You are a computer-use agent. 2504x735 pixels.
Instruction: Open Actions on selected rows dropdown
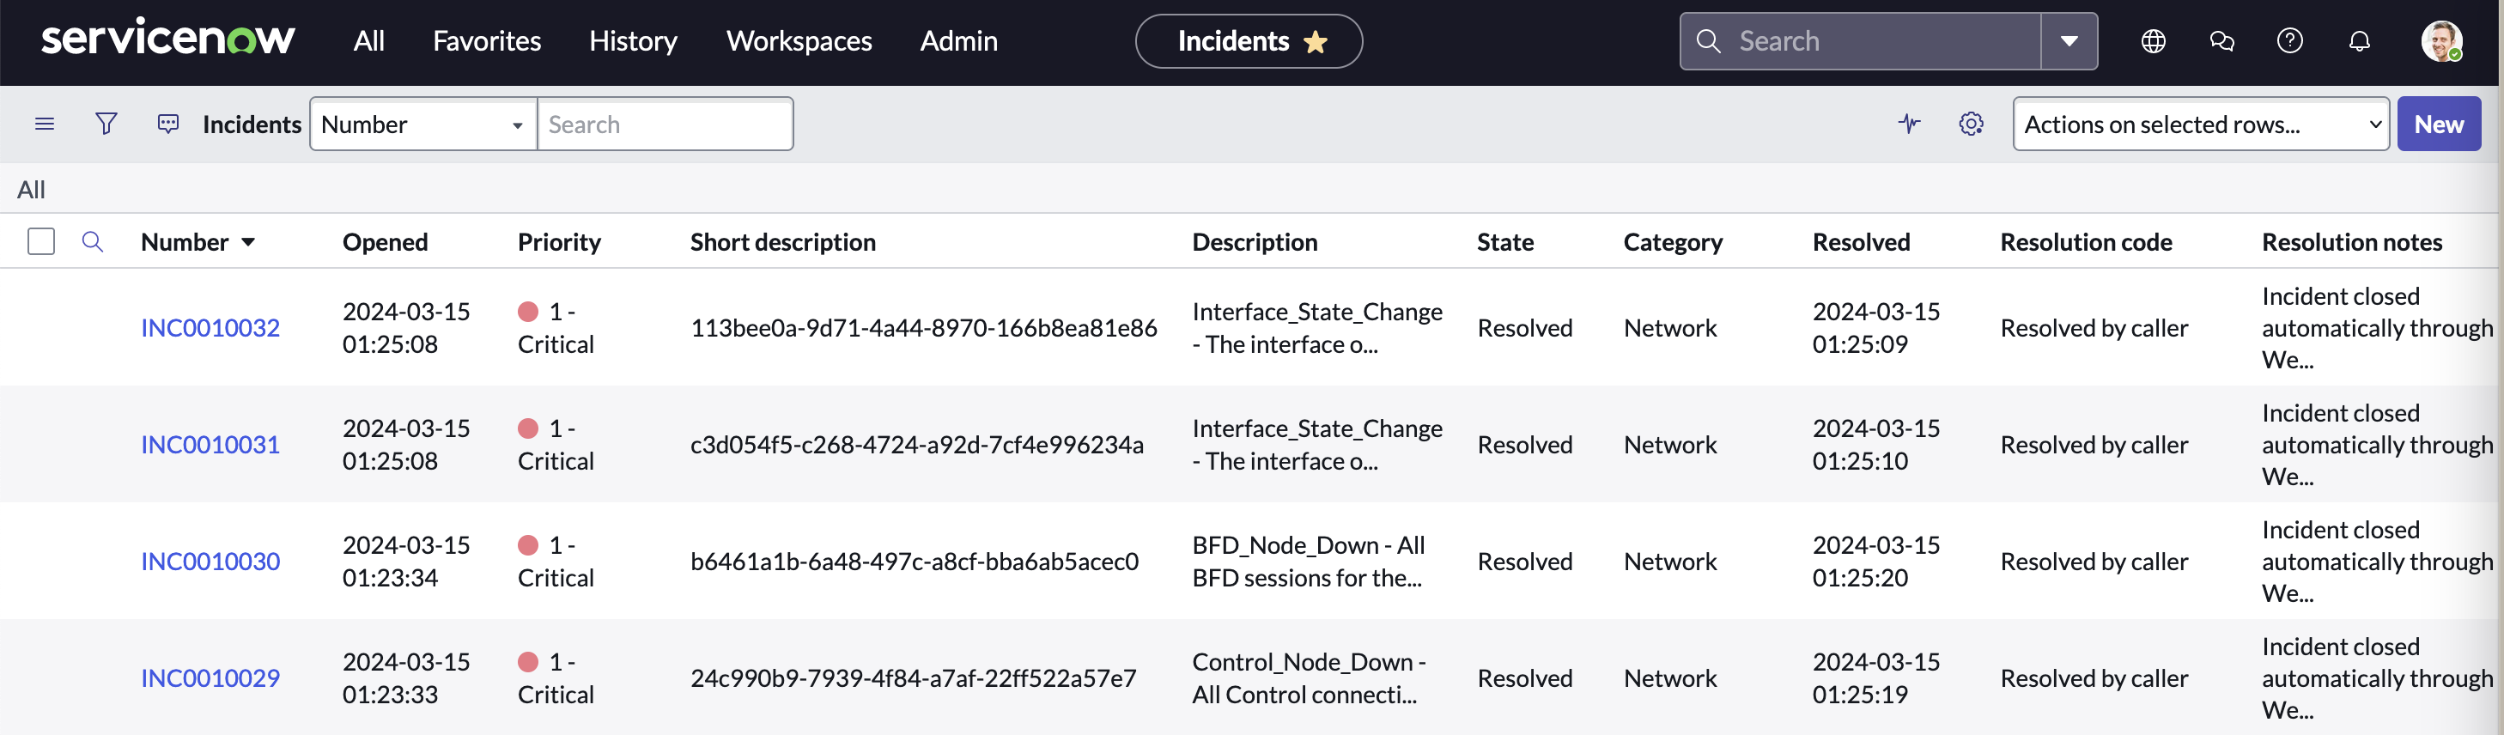(x=2200, y=124)
